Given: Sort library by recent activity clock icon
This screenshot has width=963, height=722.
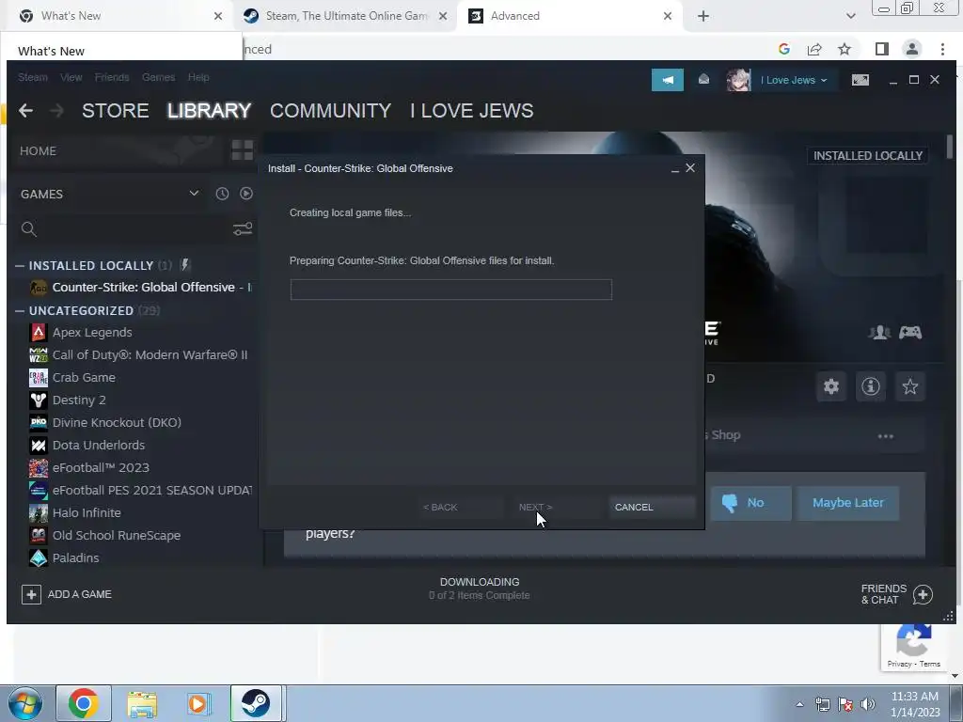Looking at the screenshot, I should (222, 194).
